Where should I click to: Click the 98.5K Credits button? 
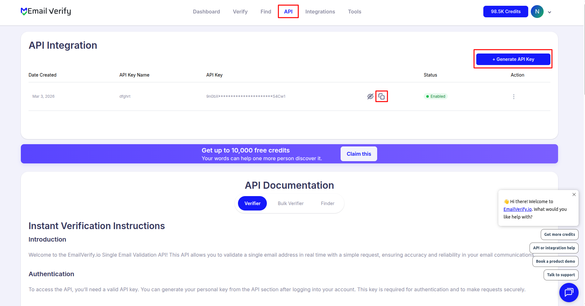point(505,12)
